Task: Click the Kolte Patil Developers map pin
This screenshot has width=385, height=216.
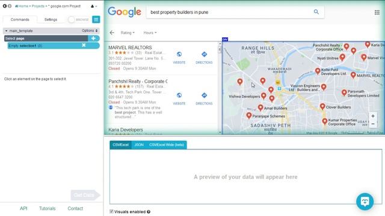Action: coord(318,71)
